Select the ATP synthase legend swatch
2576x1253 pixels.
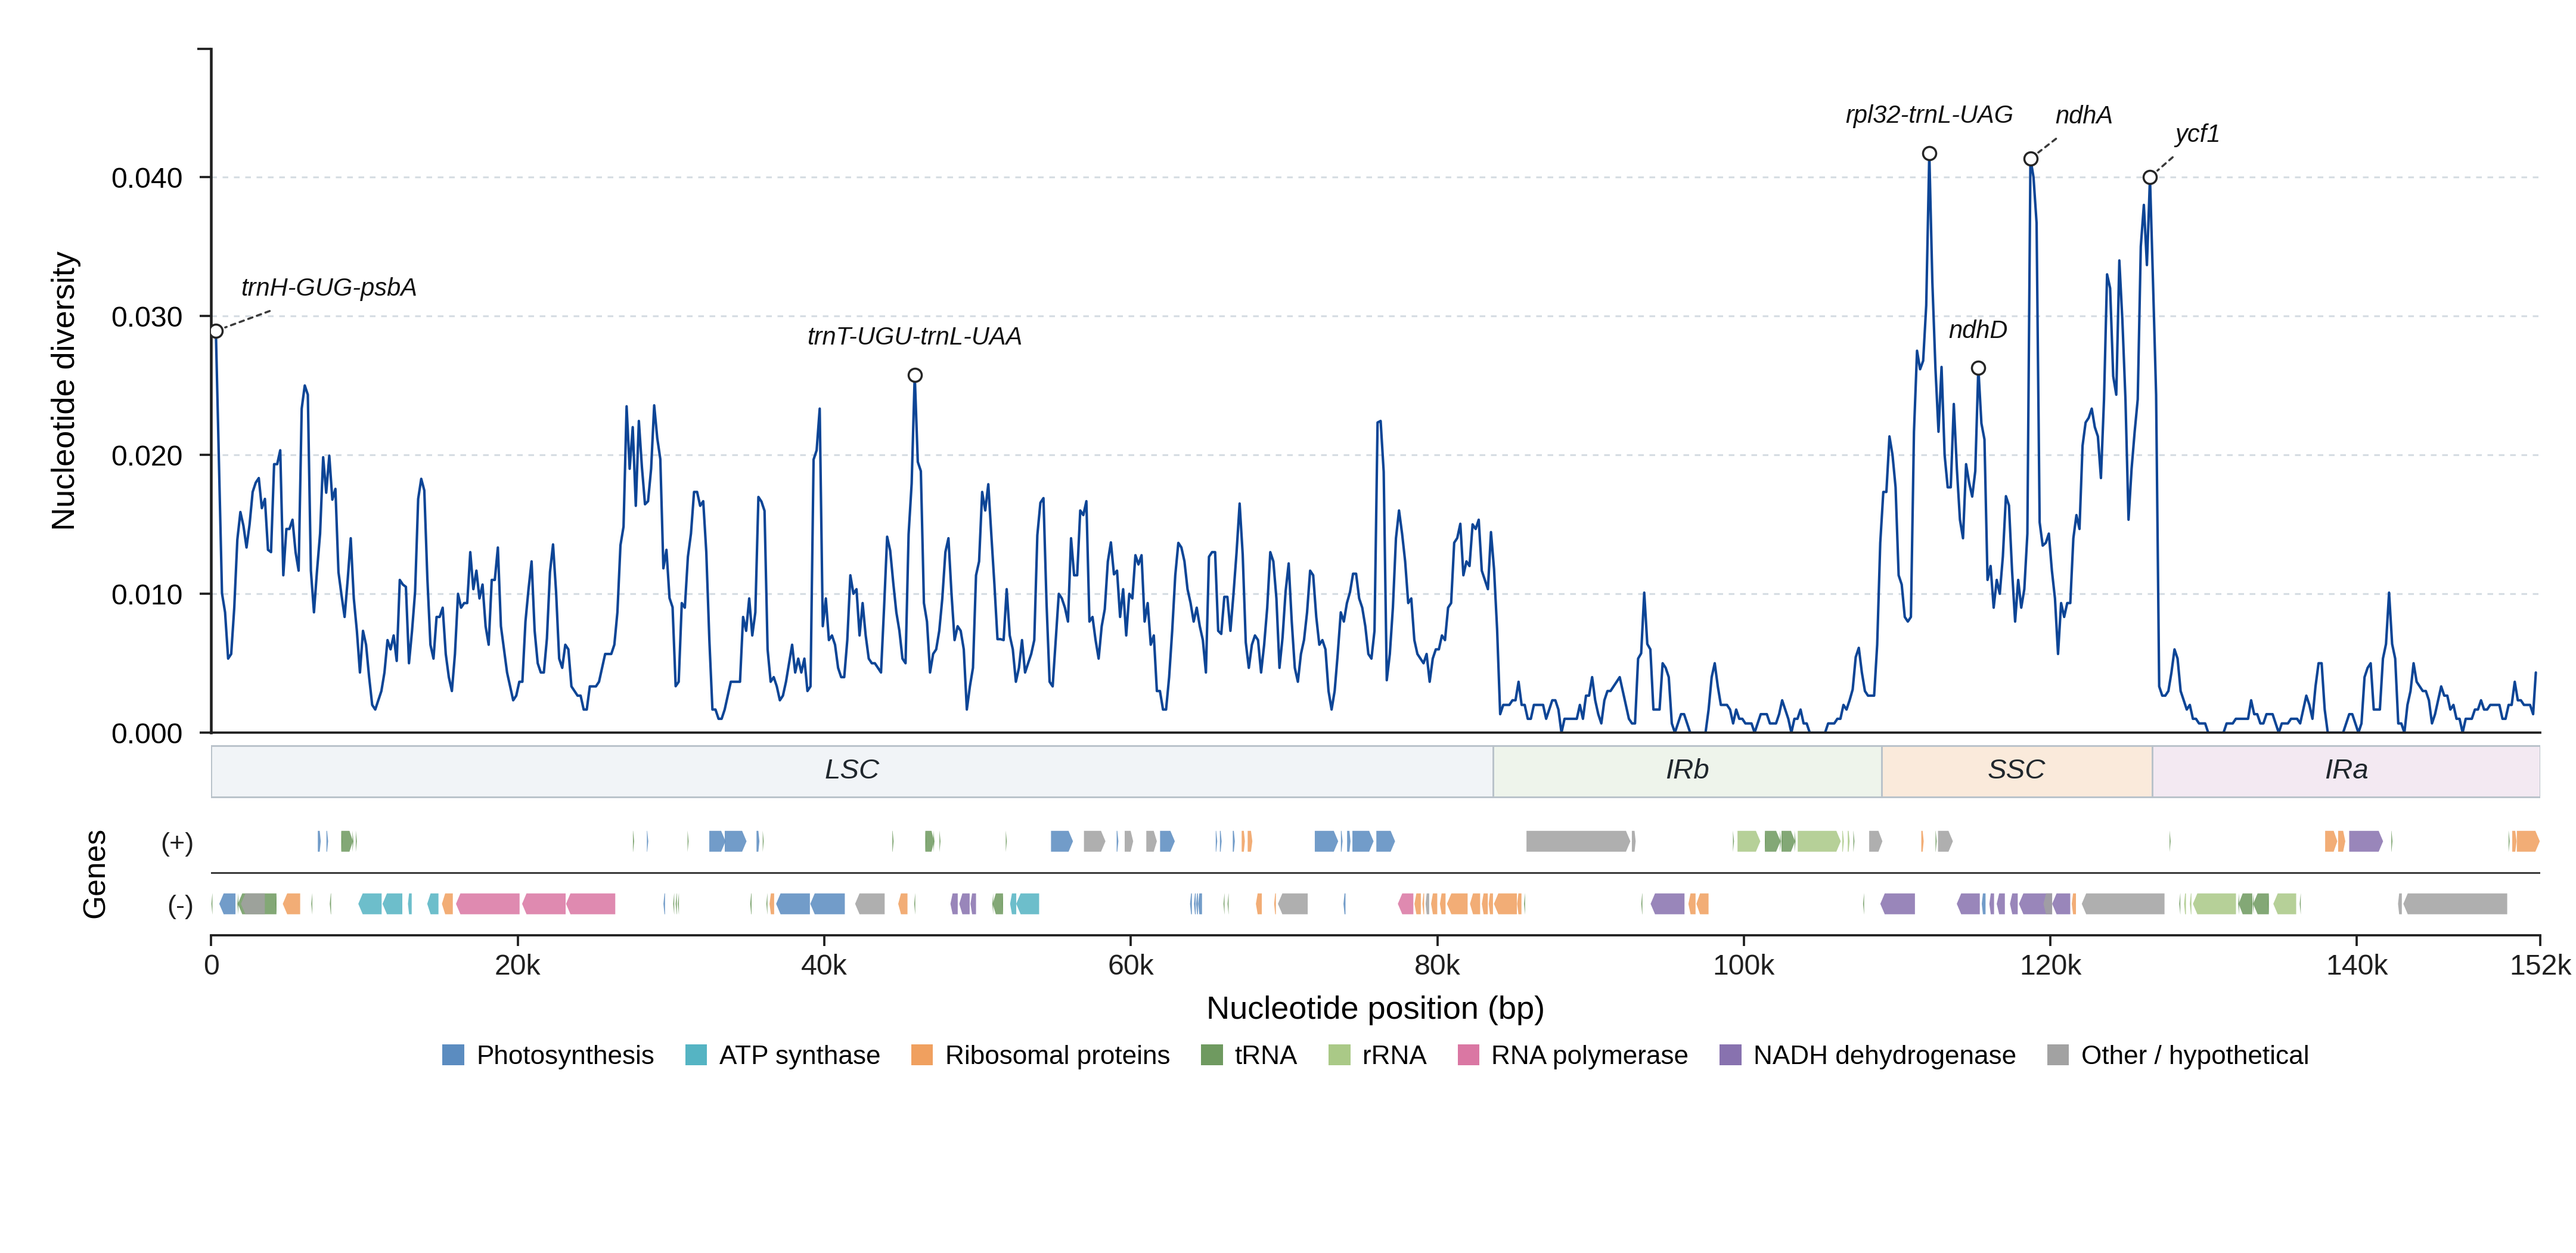[696, 1055]
